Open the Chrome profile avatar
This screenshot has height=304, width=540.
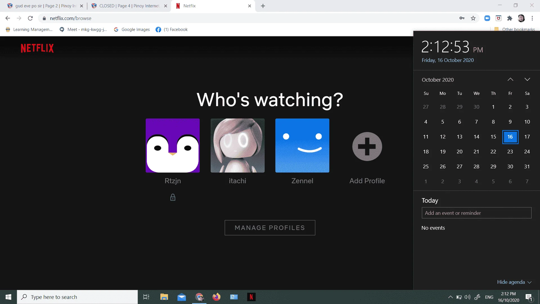521,18
